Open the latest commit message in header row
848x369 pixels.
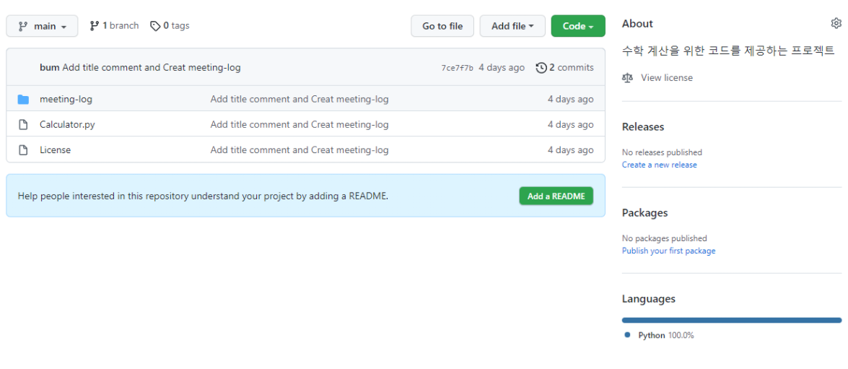click(x=152, y=68)
